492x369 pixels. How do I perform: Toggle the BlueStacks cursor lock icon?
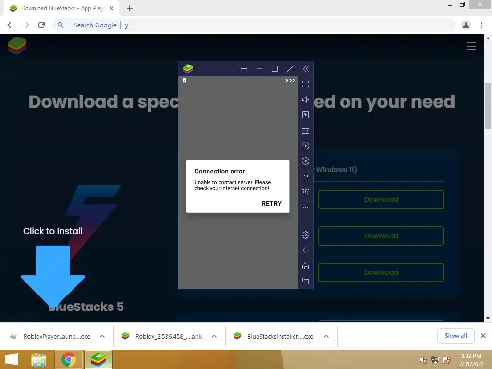coord(306,115)
